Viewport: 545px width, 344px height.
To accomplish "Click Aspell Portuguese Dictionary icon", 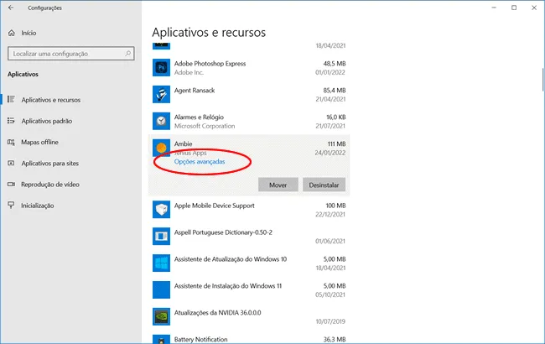I will pyautogui.click(x=161, y=236).
